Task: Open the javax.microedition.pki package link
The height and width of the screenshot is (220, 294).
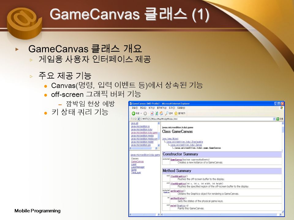Action: [141, 145]
